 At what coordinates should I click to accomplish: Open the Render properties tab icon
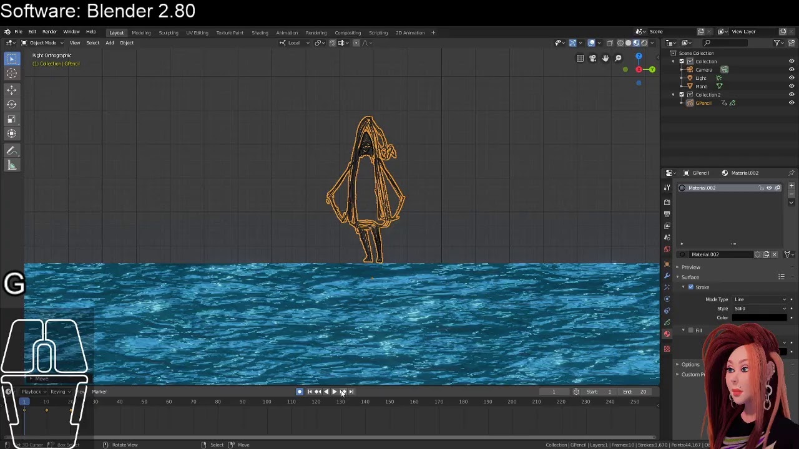point(667,202)
